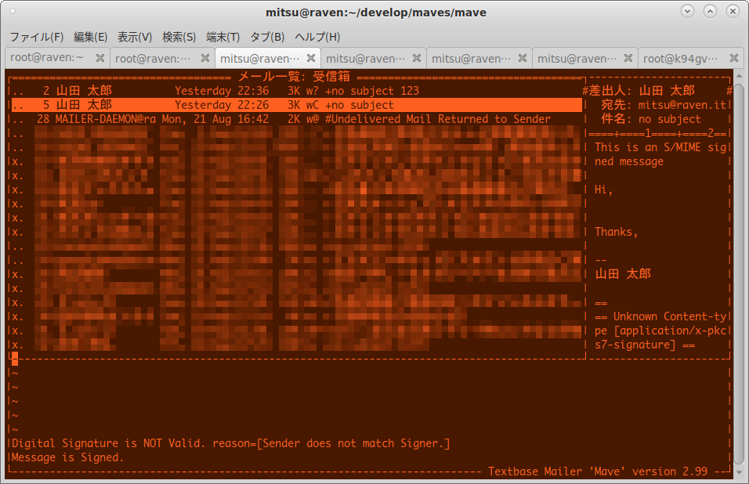Expand the 表示(V) menu
The height and width of the screenshot is (484, 749).
(x=135, y=37)
